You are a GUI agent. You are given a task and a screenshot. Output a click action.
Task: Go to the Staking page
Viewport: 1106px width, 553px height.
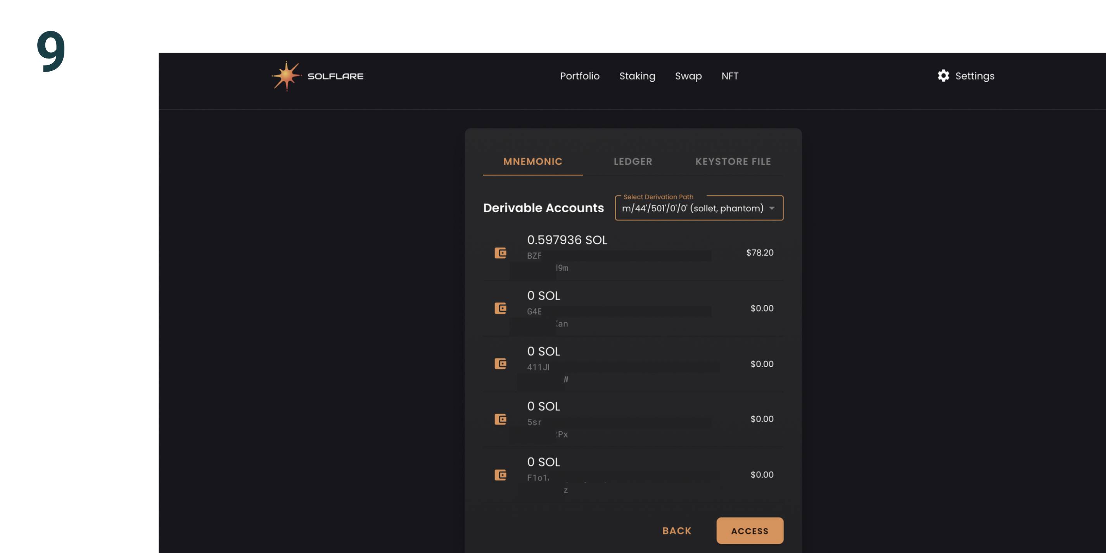coord(637,76)
